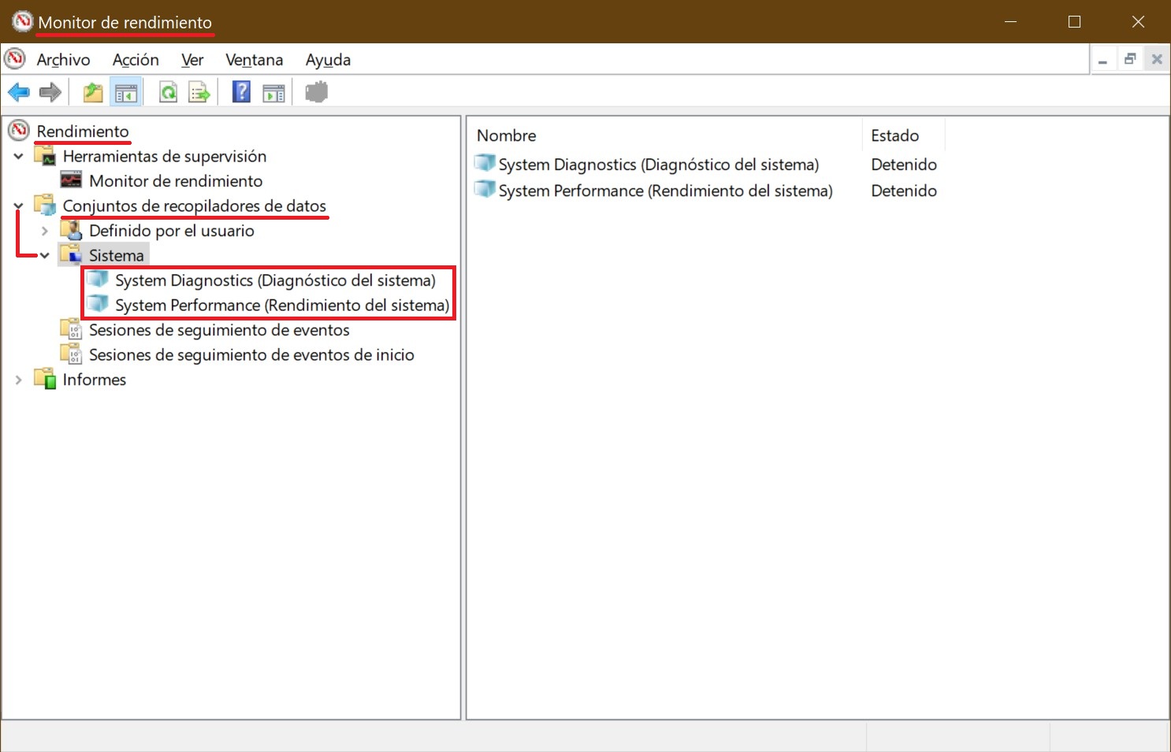Screen dimensions: 1171x752
Task: Select System Diagnostics in the tree
Action: click(275, 280)
